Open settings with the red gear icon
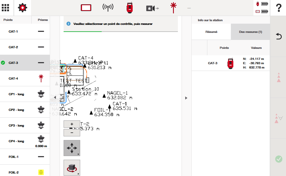This screenshot has width=286, height=176. tap(23, 8)
